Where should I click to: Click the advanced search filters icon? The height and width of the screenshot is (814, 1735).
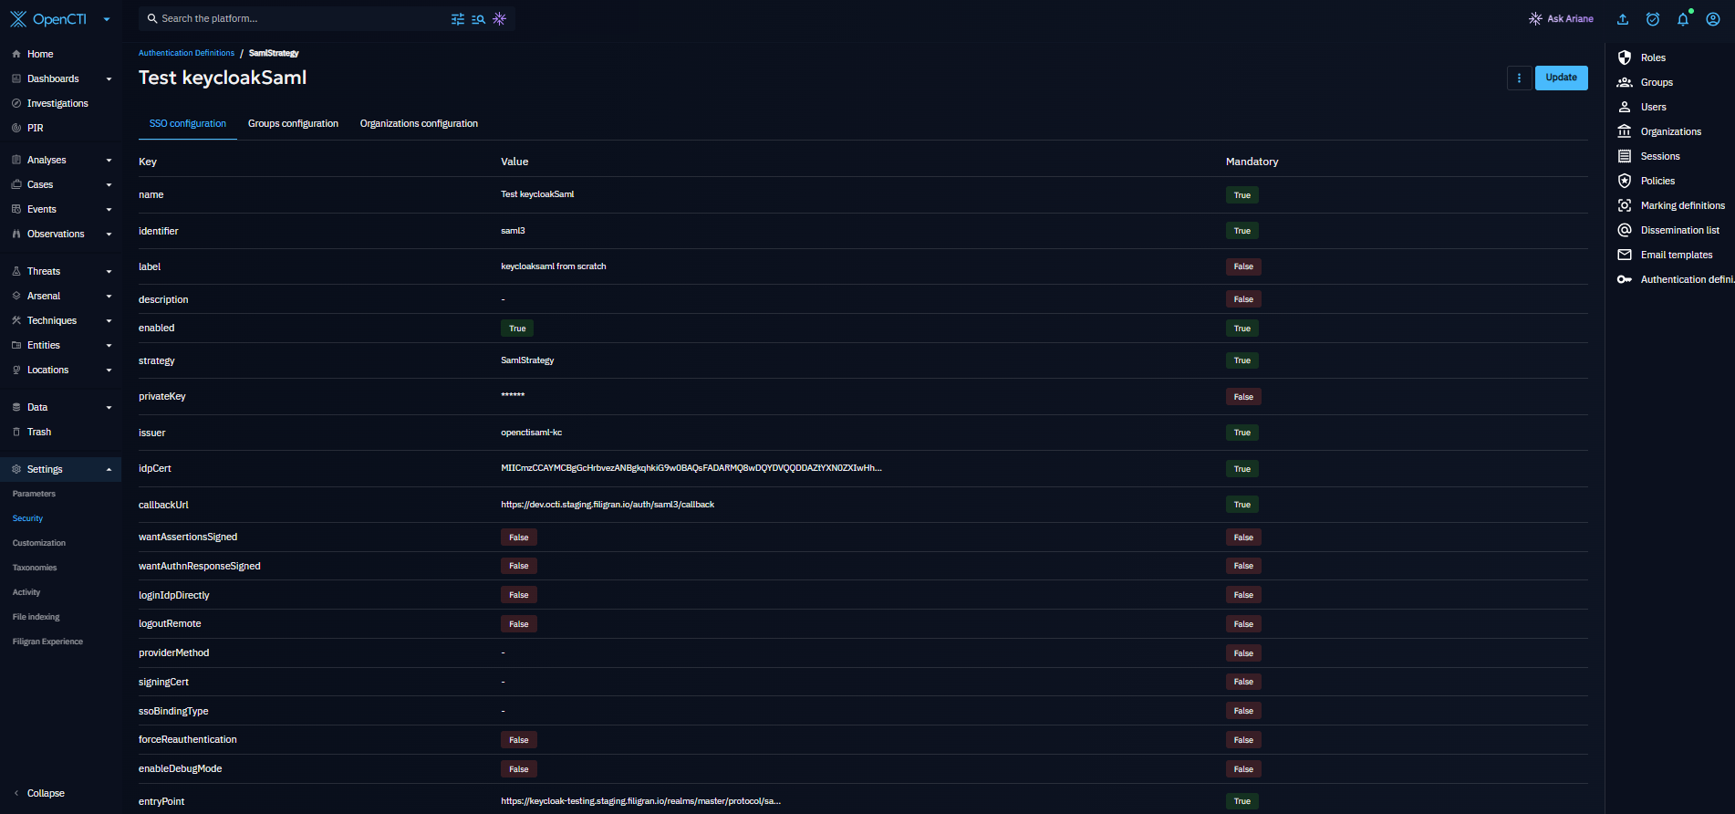tap(458, 19)
